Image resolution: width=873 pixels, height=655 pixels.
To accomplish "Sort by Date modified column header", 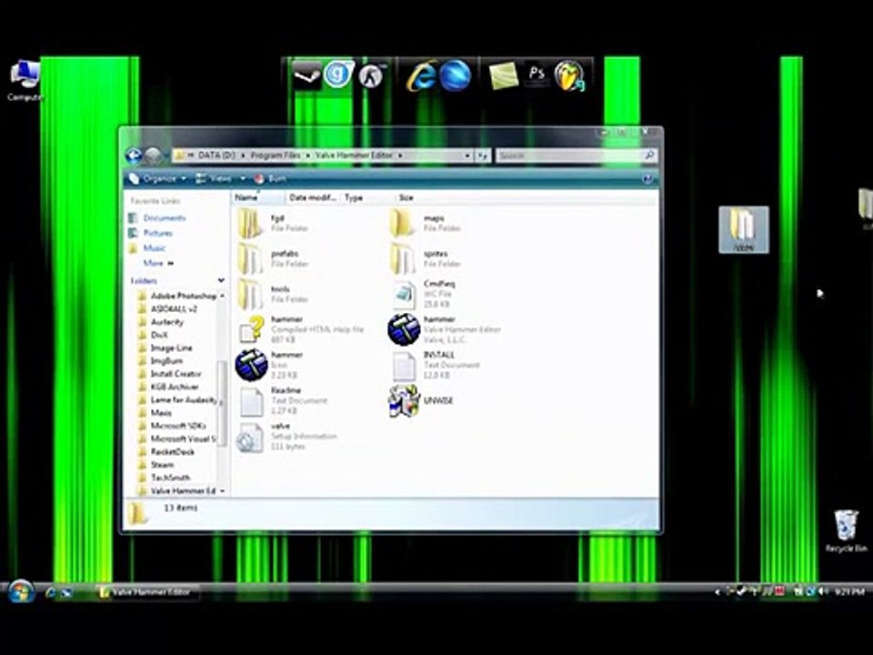I will pyautogui.click(x=312, y=197).
